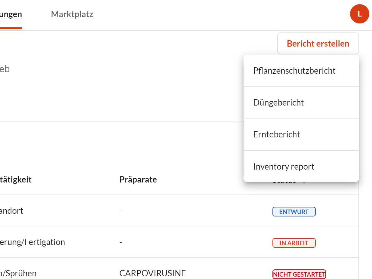Click the Bericht erstellen dropdown button
The width and height of the screenshot is (372, 279).
(318, 44)
